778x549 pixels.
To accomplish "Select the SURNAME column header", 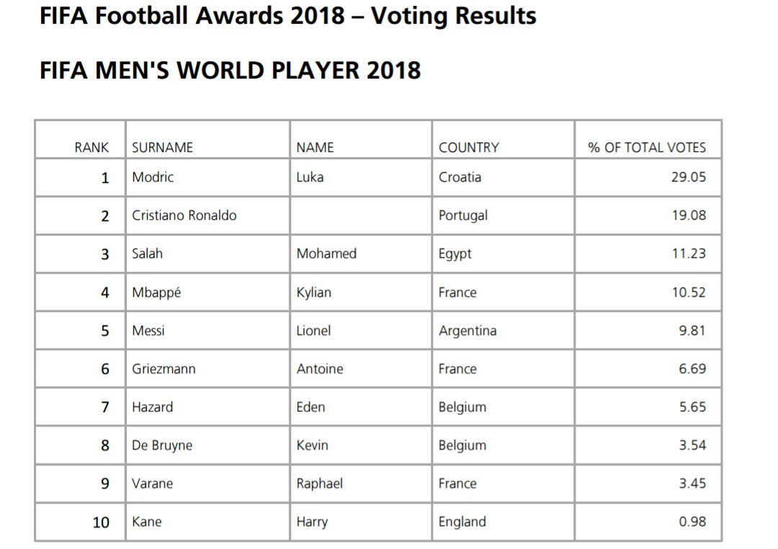I will (162, 148).
